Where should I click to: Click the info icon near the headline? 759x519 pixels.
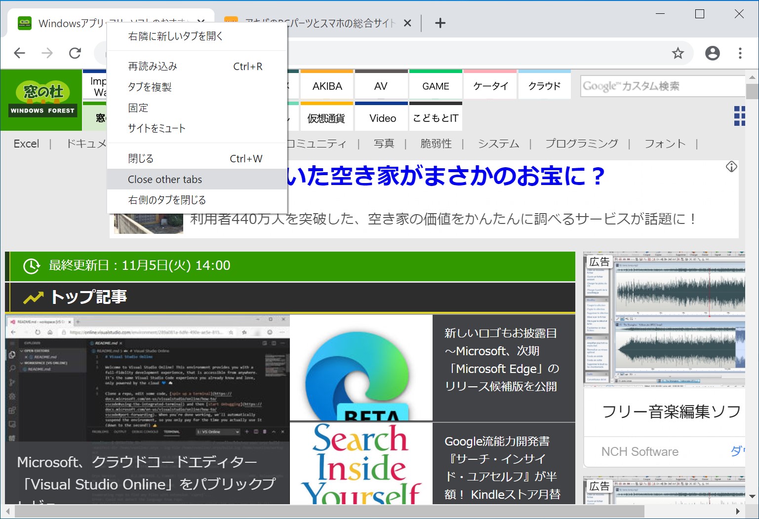731,167
